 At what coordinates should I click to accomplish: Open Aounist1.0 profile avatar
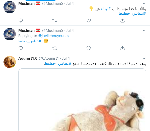10,62
